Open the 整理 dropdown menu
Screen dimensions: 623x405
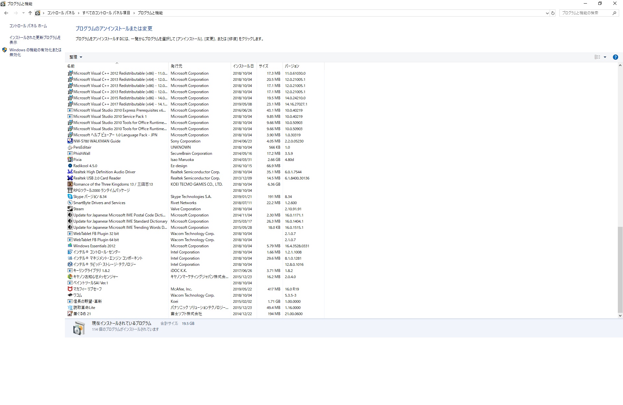pos(76,57)
